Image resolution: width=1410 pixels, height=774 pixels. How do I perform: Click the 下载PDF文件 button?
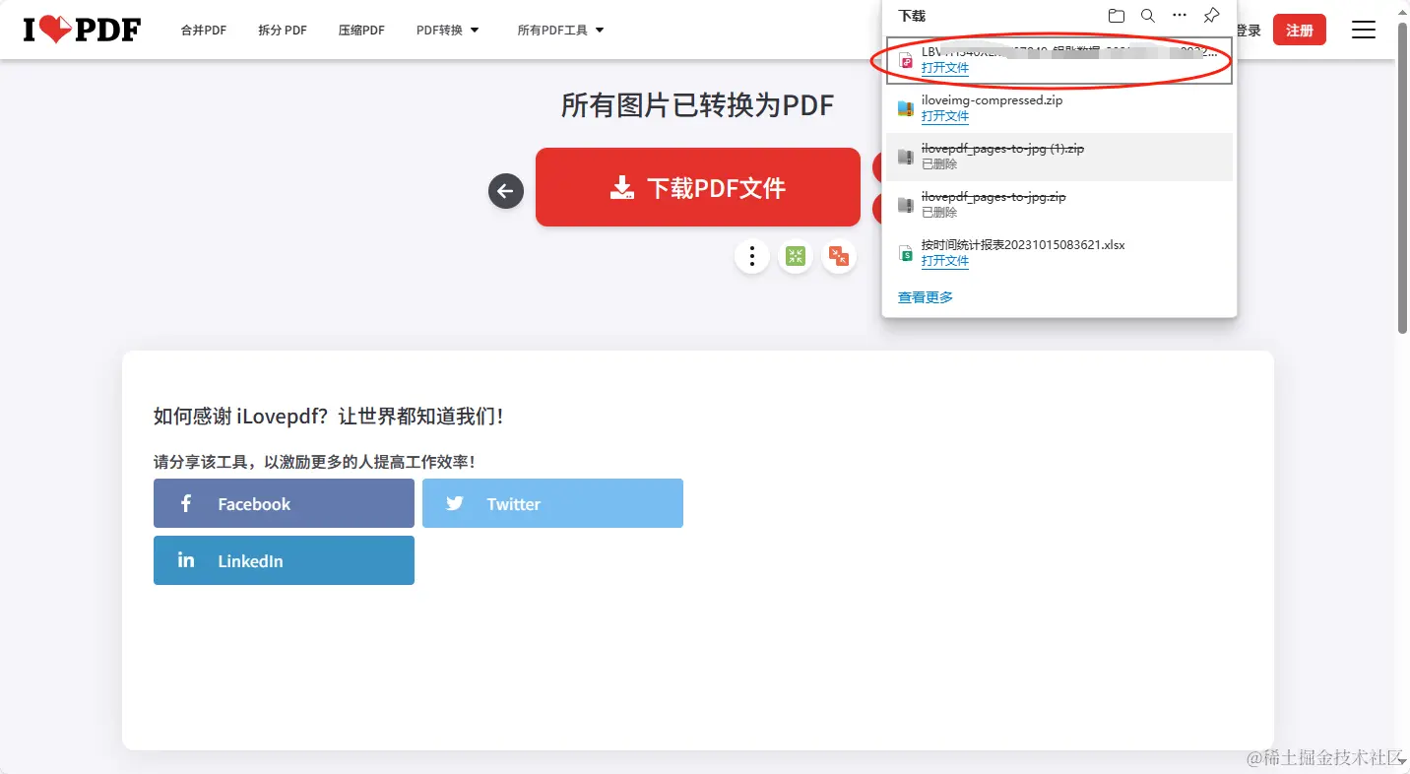(x=698, y=187)
